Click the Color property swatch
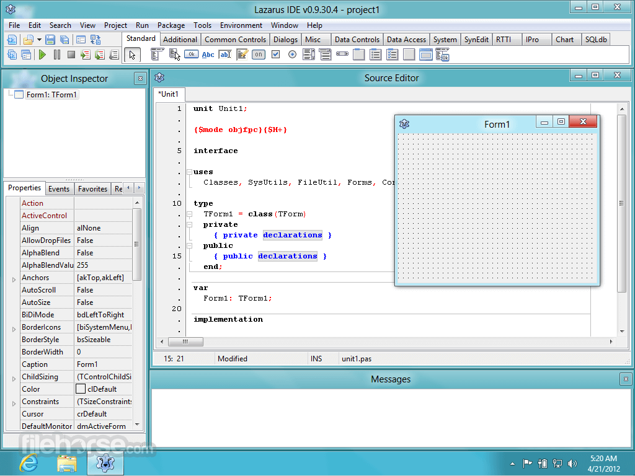Image resolution: width=635 pixels, height=476 pixels. tap(81, 389)
